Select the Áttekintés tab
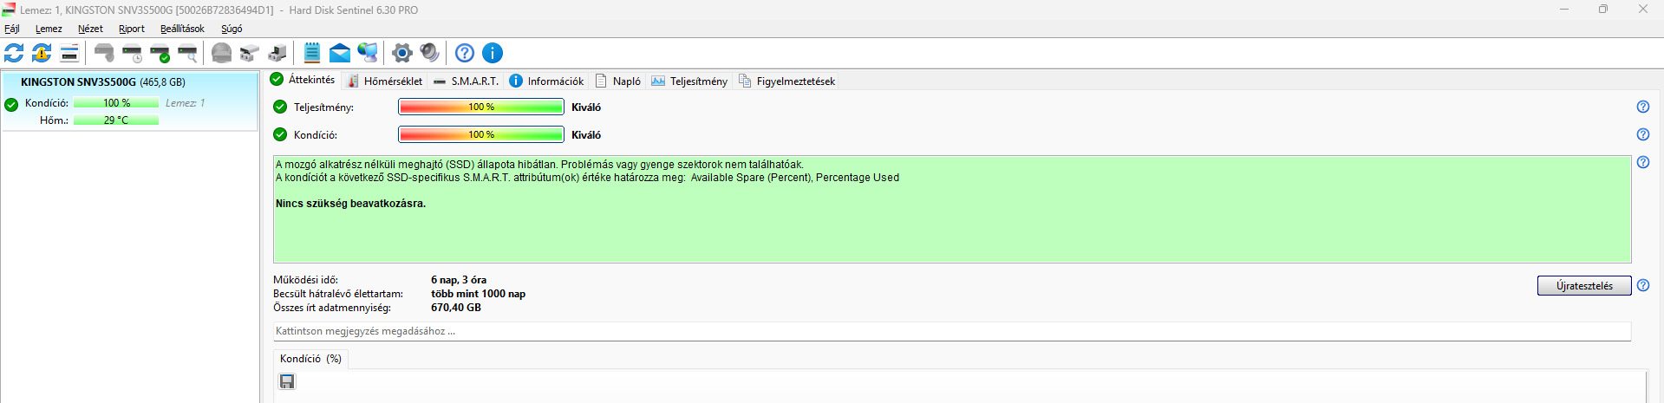This screenshot has height=403, width=1664. pos(303,80)
